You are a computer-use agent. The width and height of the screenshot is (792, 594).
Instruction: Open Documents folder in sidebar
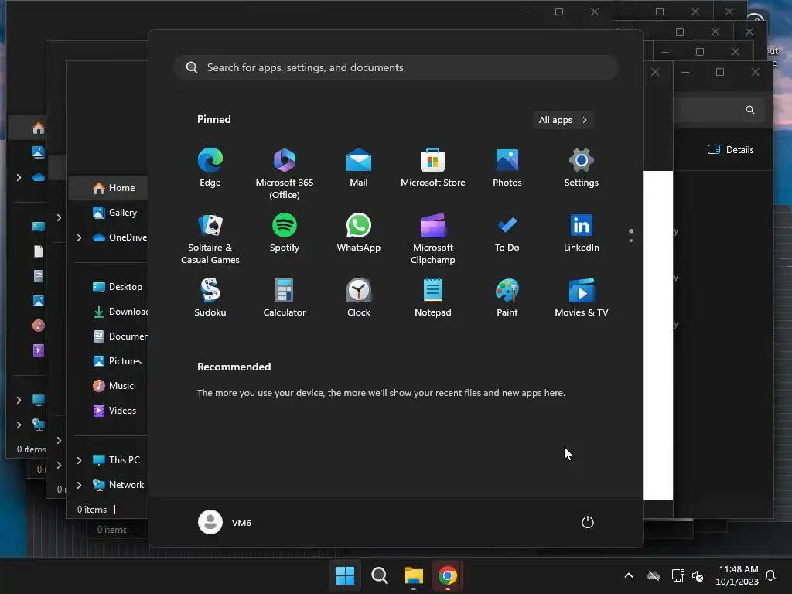click(x=120, y=336)
